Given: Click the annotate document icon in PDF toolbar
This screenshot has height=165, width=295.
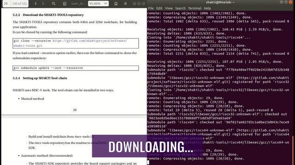Looking at the screenshot, I should (x=65, y=4).
